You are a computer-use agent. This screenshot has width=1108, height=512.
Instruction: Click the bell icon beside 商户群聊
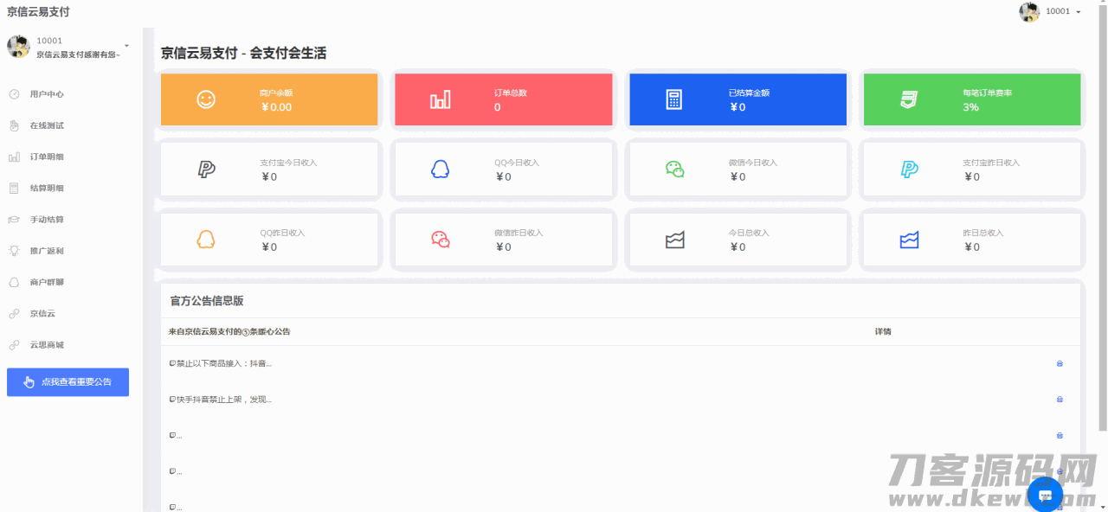pos(14,282)
